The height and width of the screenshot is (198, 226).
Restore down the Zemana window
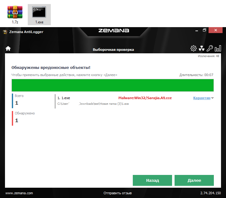[204, 30]
